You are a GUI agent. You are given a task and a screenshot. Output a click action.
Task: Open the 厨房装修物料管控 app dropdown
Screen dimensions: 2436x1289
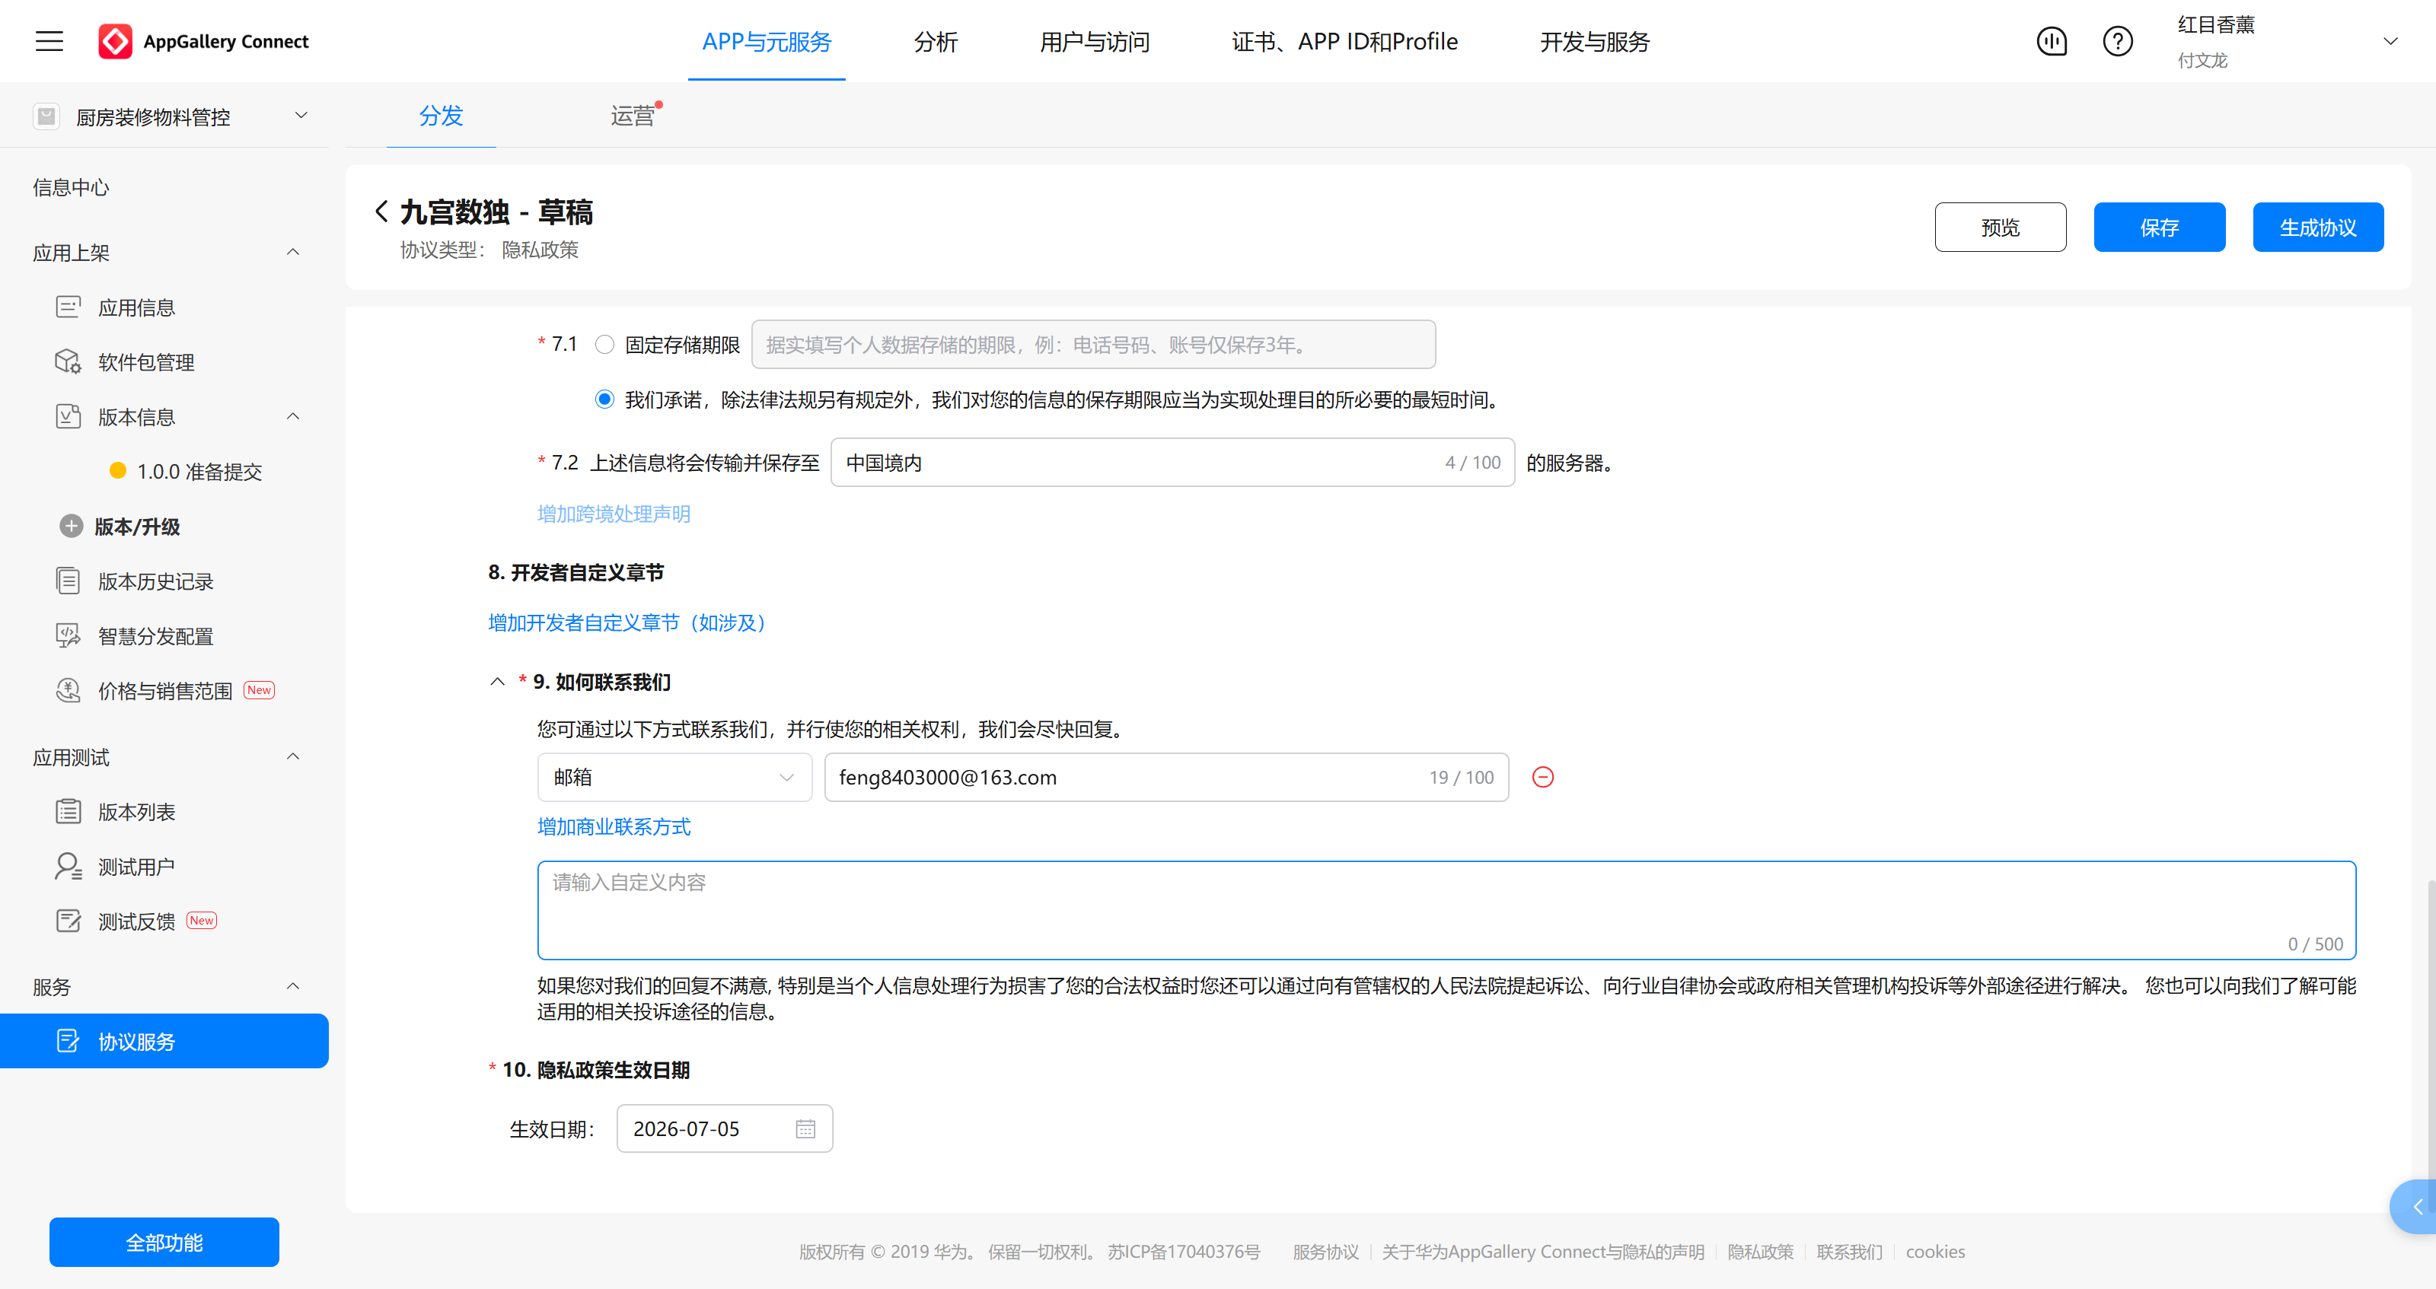[301, 116]
